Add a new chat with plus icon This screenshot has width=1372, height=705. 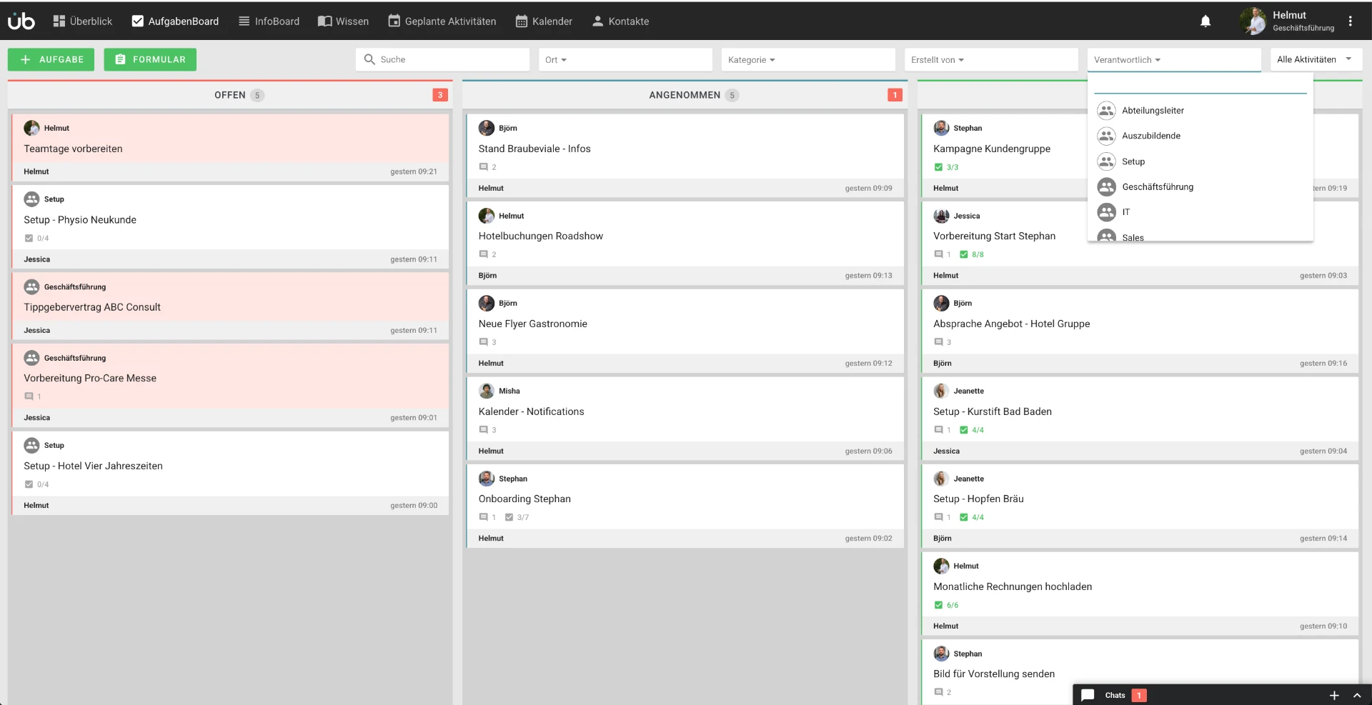point(1333,695)
